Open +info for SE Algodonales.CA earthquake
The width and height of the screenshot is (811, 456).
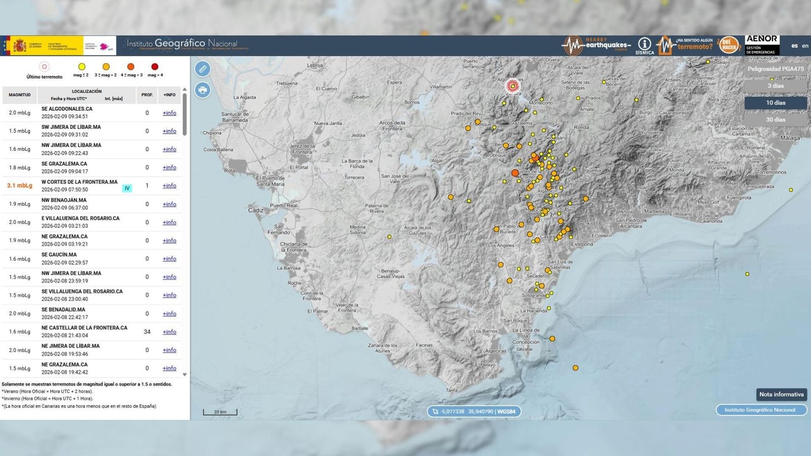169,113
